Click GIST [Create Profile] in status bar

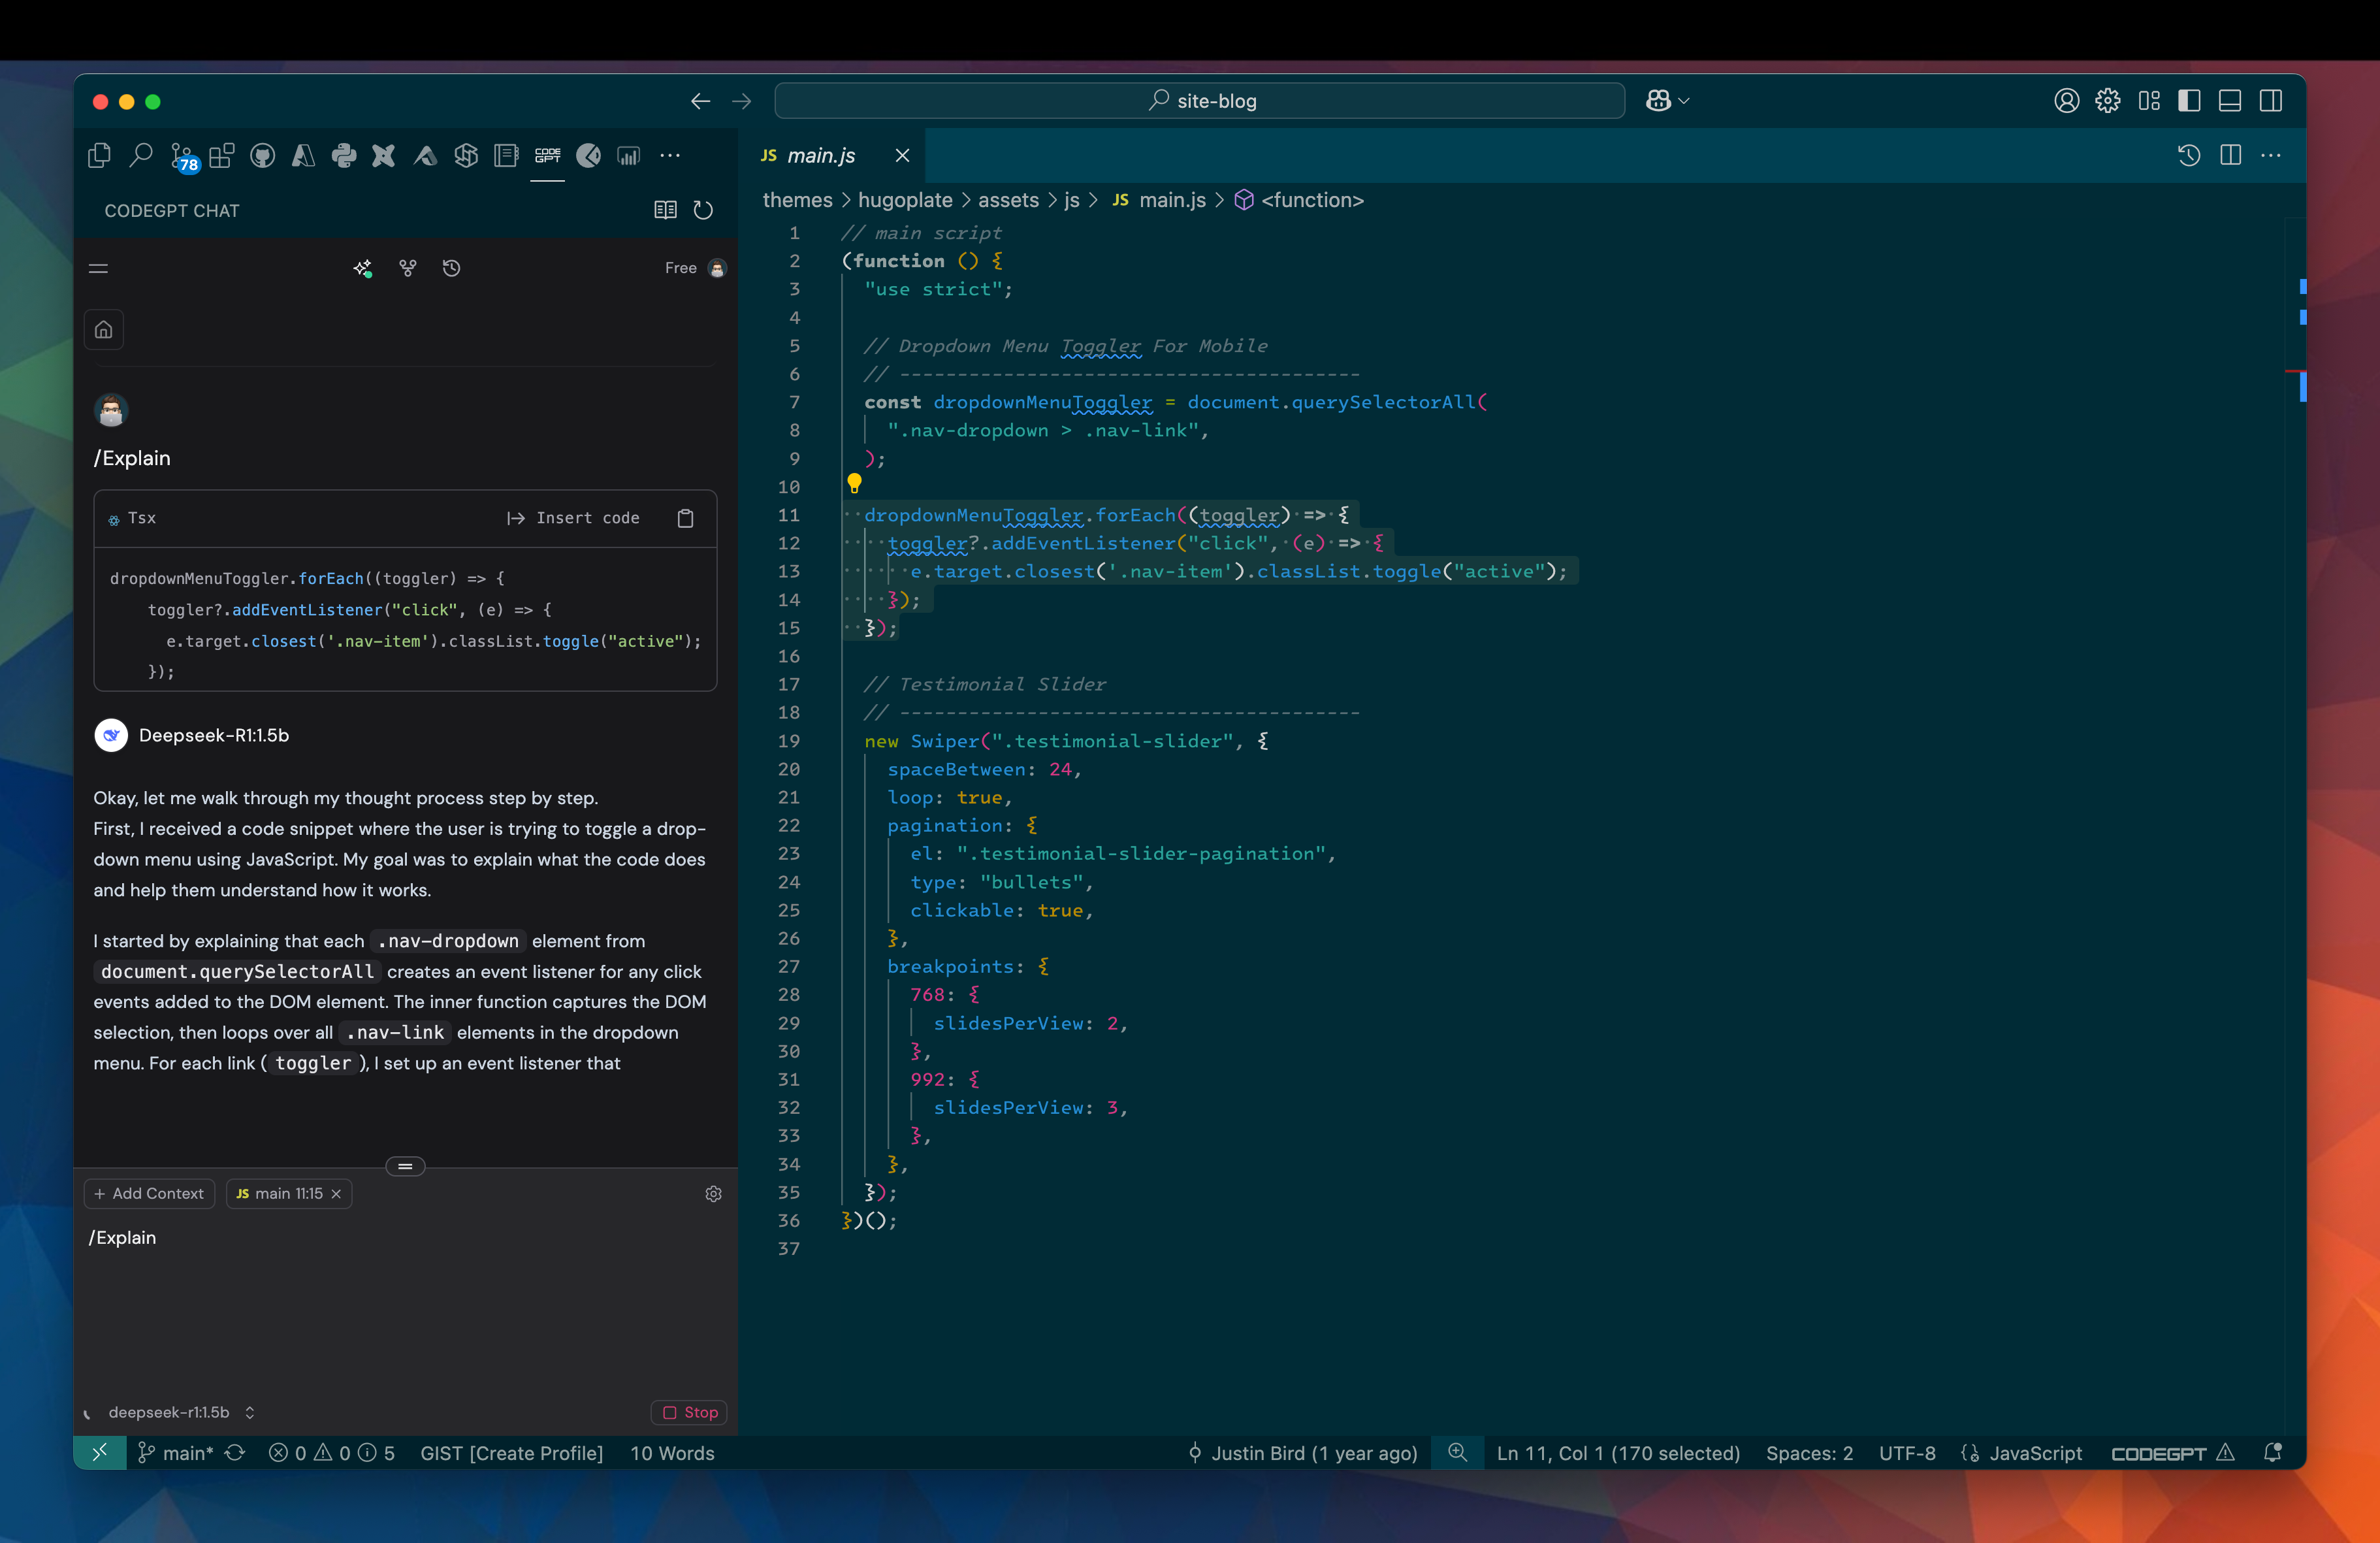tap(511, 1453)
